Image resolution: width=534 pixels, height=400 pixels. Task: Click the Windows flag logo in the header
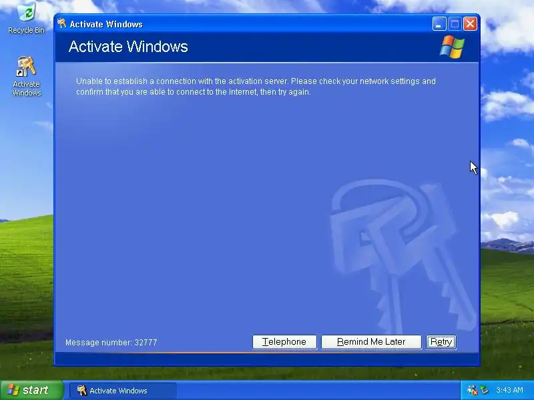point(452,47)
